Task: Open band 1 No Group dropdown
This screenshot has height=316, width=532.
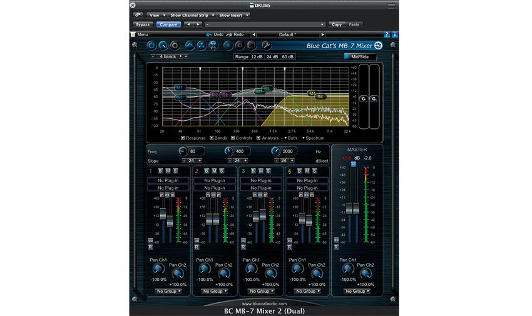Action: coord(168,291)
